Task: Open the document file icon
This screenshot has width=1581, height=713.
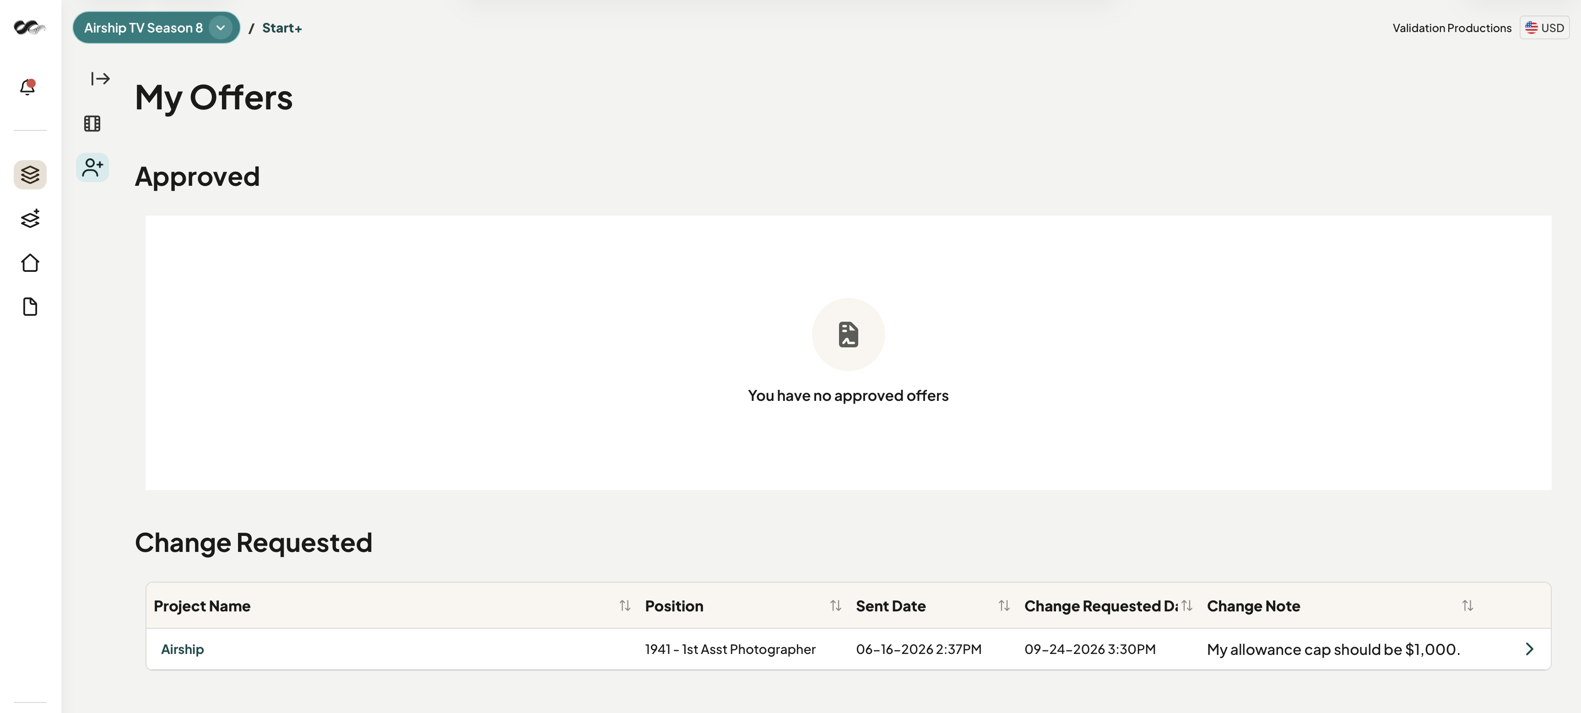Action: 30,307
